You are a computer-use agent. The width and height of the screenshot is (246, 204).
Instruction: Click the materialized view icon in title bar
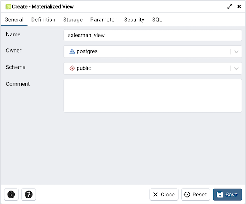(8, 6)
